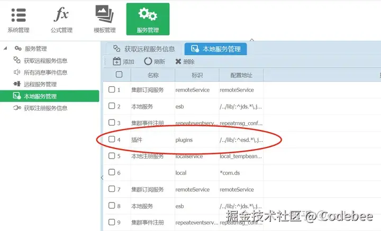The image size is (381, 231).
Task: Check row 9 集群事件注册 checkbox
Action: (112, 222)
